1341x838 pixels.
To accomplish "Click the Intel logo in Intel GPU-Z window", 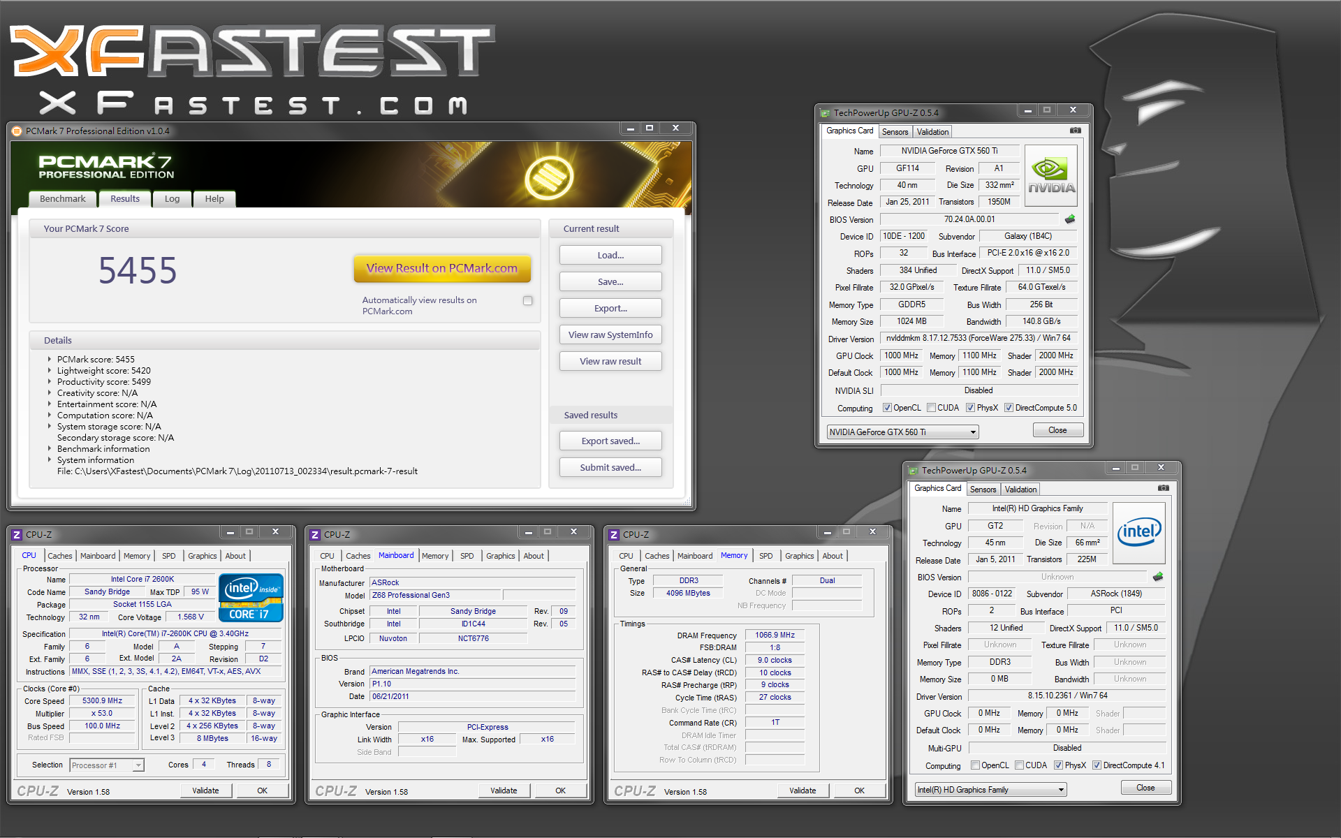I will coord(1138,533).
